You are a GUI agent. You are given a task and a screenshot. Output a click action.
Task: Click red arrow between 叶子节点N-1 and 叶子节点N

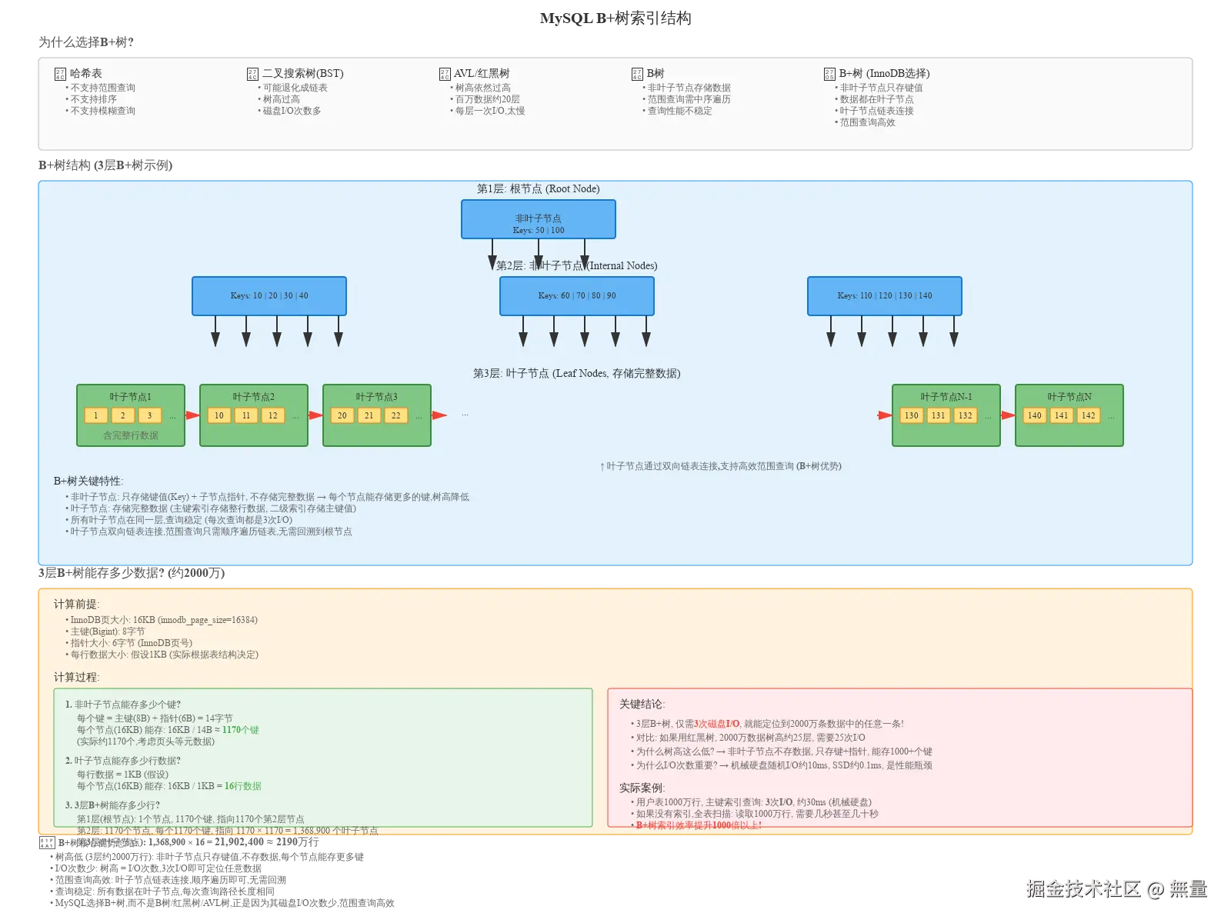(1007, 415)
